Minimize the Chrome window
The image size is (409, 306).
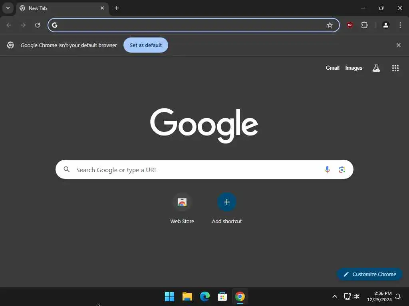tap(363, 8)
